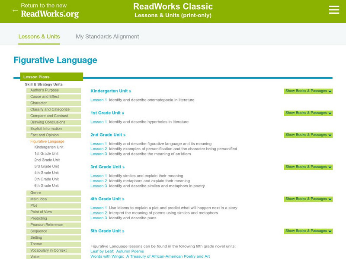Viewport: 346px width, 259px height.
Task: Expand Show Books & Passages for 5th Grade Unit
Action: click(x=308, y=231)
